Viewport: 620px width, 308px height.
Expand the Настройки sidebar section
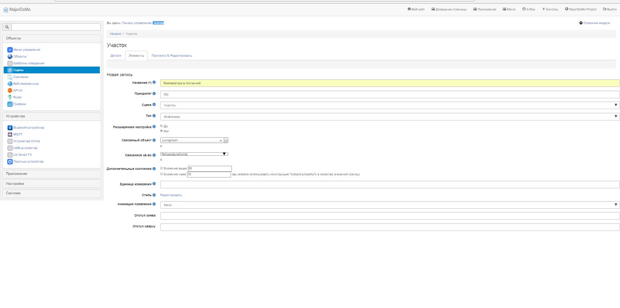click(x=52, y=184)
